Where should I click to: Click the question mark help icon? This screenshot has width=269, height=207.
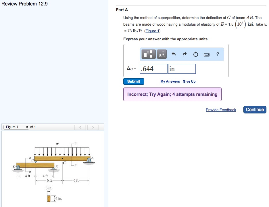tap(218, 54)
